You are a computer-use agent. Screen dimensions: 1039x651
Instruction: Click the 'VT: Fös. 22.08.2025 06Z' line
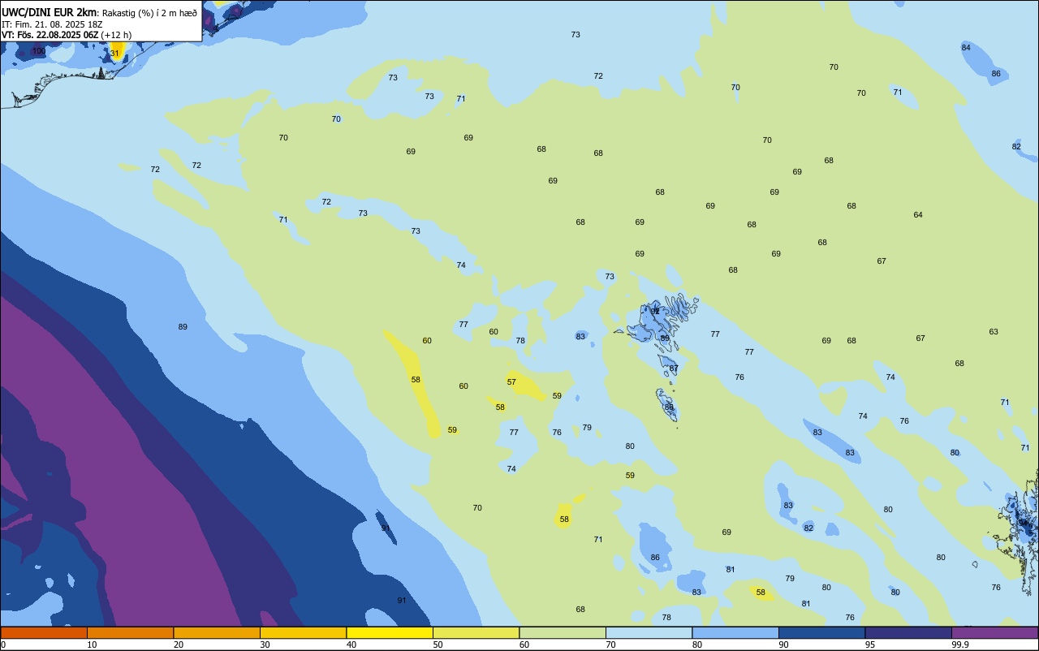pos(50,35)
